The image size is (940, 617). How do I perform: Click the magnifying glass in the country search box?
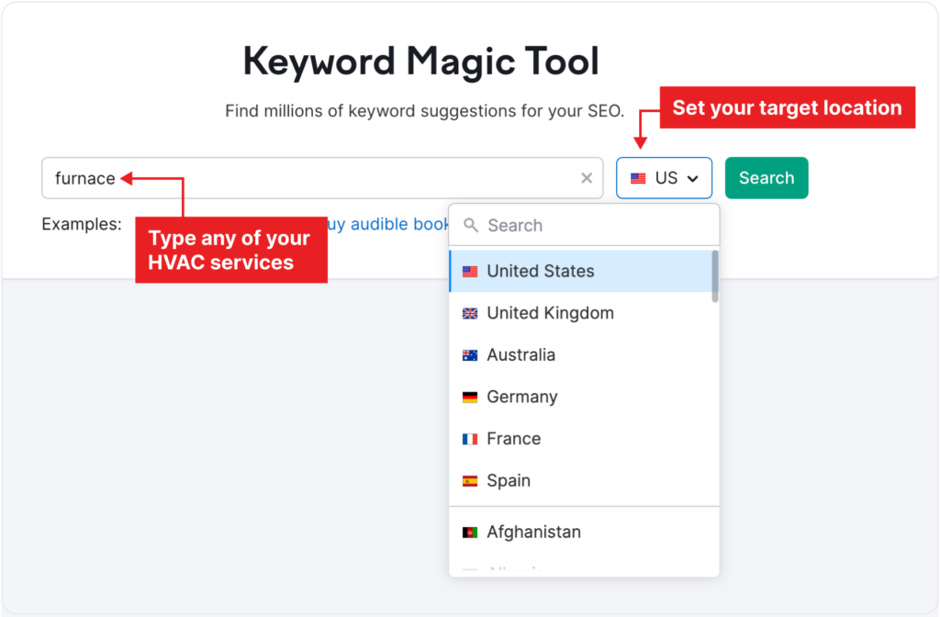tap(471, 225)
